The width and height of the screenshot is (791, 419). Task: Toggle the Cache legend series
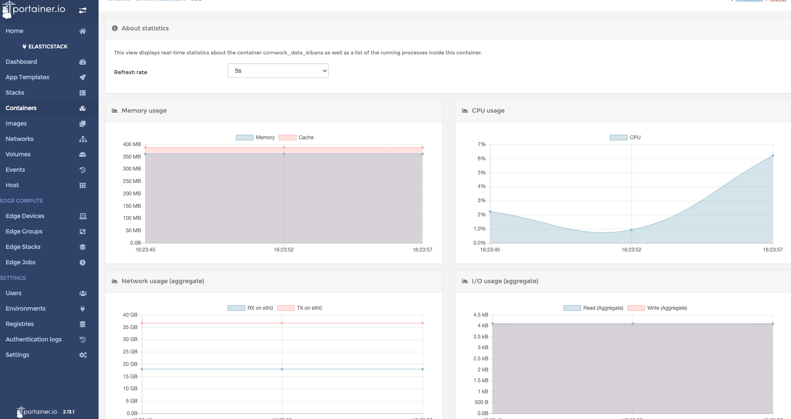point(297,138)
